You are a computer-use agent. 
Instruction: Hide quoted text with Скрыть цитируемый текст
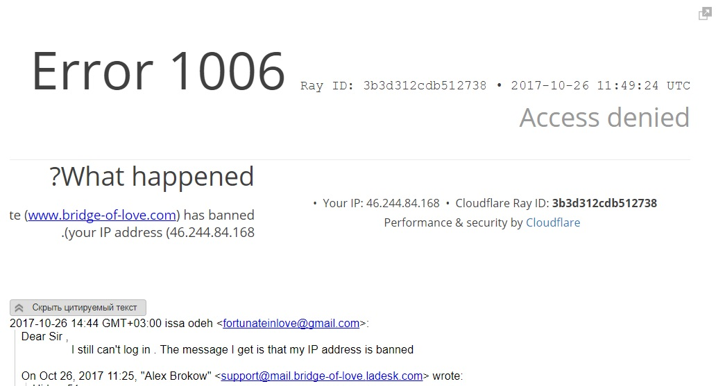(x=78, y=308)
